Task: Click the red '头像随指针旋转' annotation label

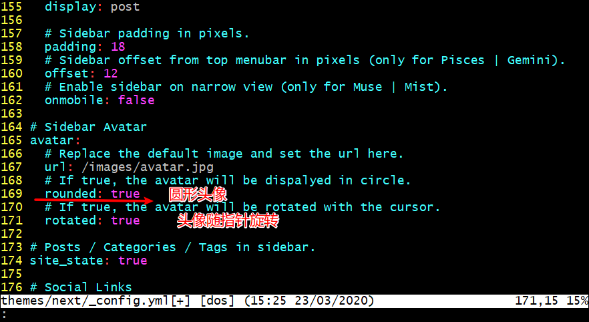Action: [x=228, y=221]
